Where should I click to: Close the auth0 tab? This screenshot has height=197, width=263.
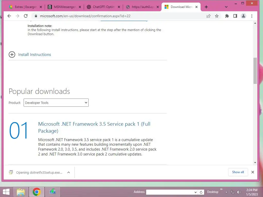tap(158, 7)
